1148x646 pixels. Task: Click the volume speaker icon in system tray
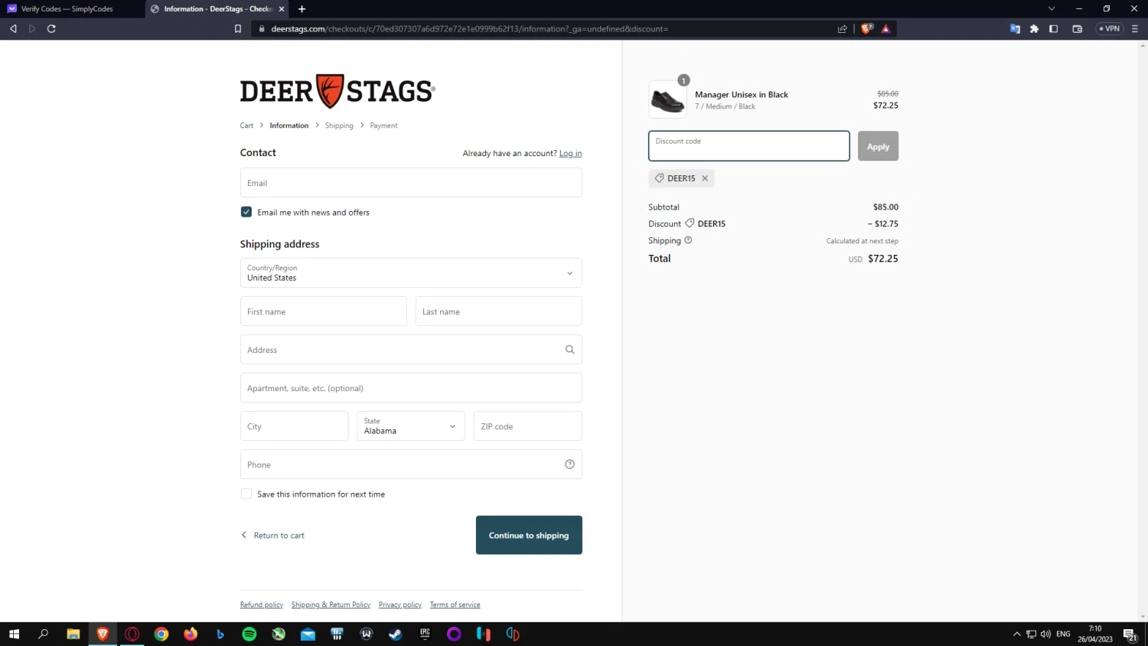pyautogui.click(x=1045, y=634)
